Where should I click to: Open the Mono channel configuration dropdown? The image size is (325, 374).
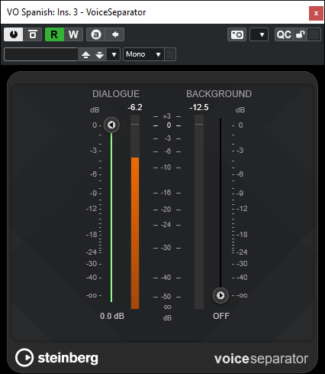tap(144, 54)
